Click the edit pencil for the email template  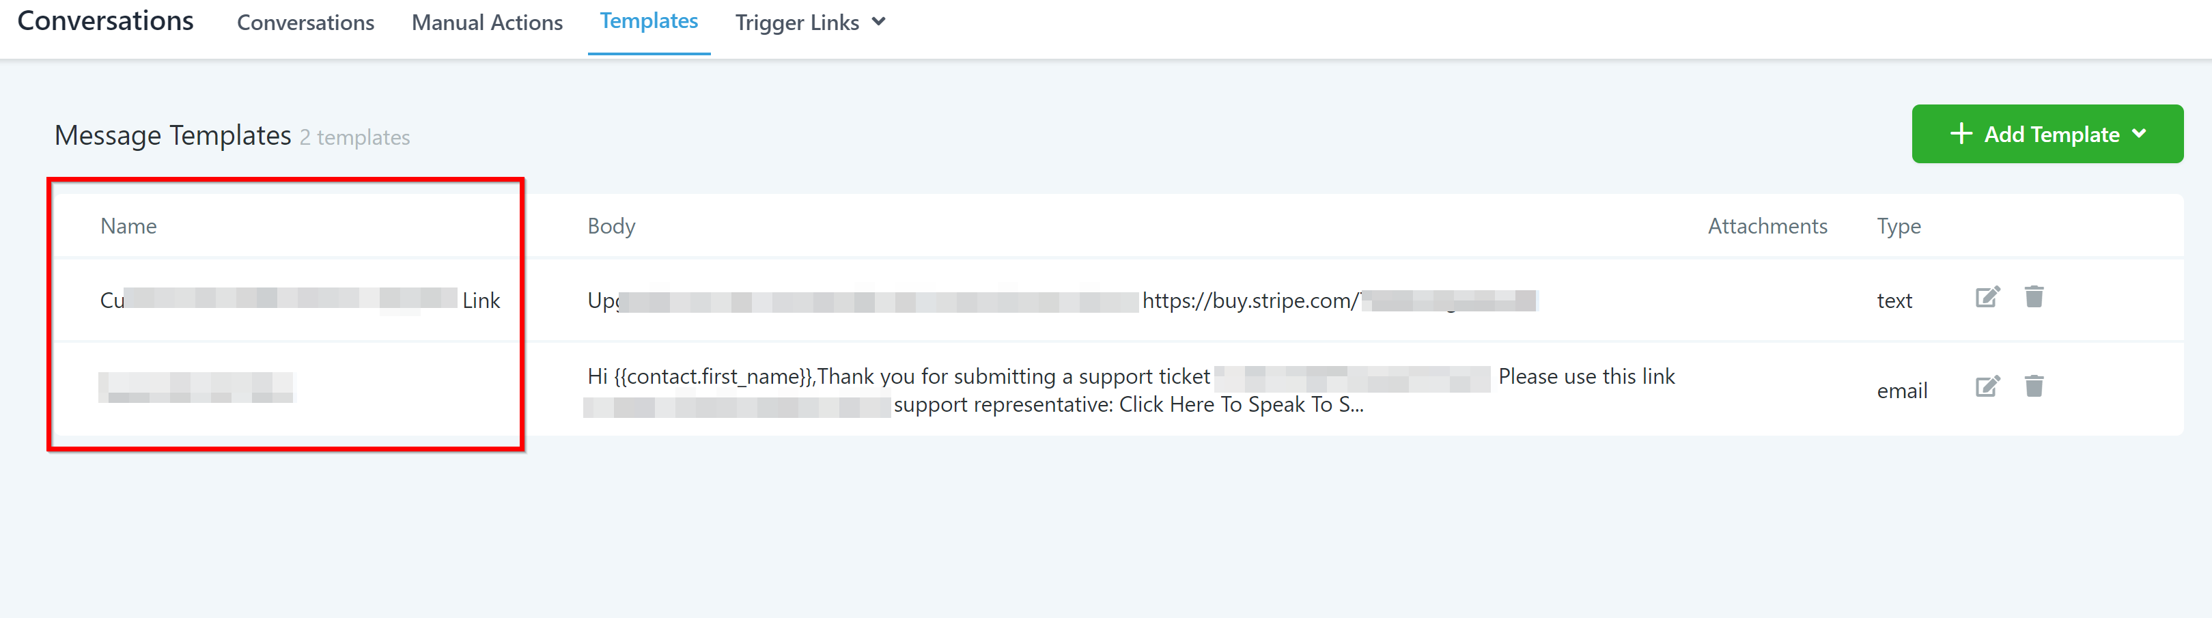click(x=1987, y=387)
